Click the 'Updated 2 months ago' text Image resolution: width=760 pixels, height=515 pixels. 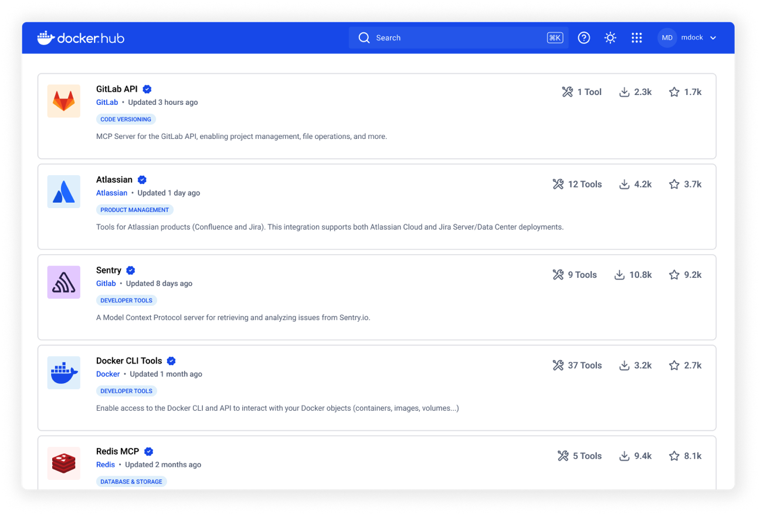pos(163,465)
